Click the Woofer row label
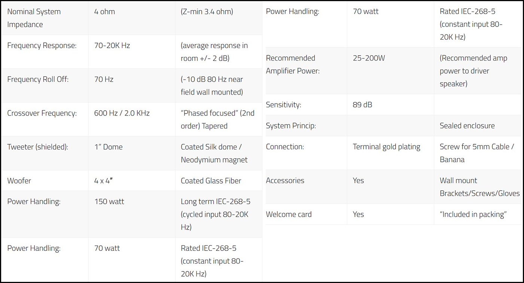 [x=19, y=181]
